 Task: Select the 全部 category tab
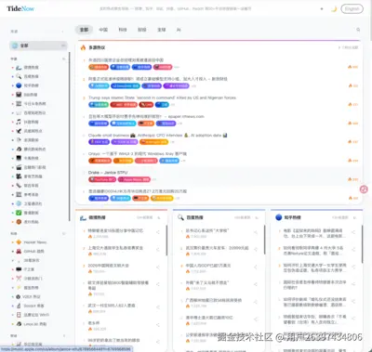84,30
